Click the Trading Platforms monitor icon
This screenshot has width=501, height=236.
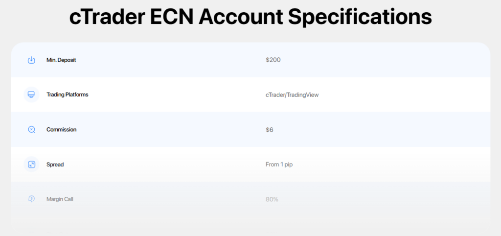(31, 94)
